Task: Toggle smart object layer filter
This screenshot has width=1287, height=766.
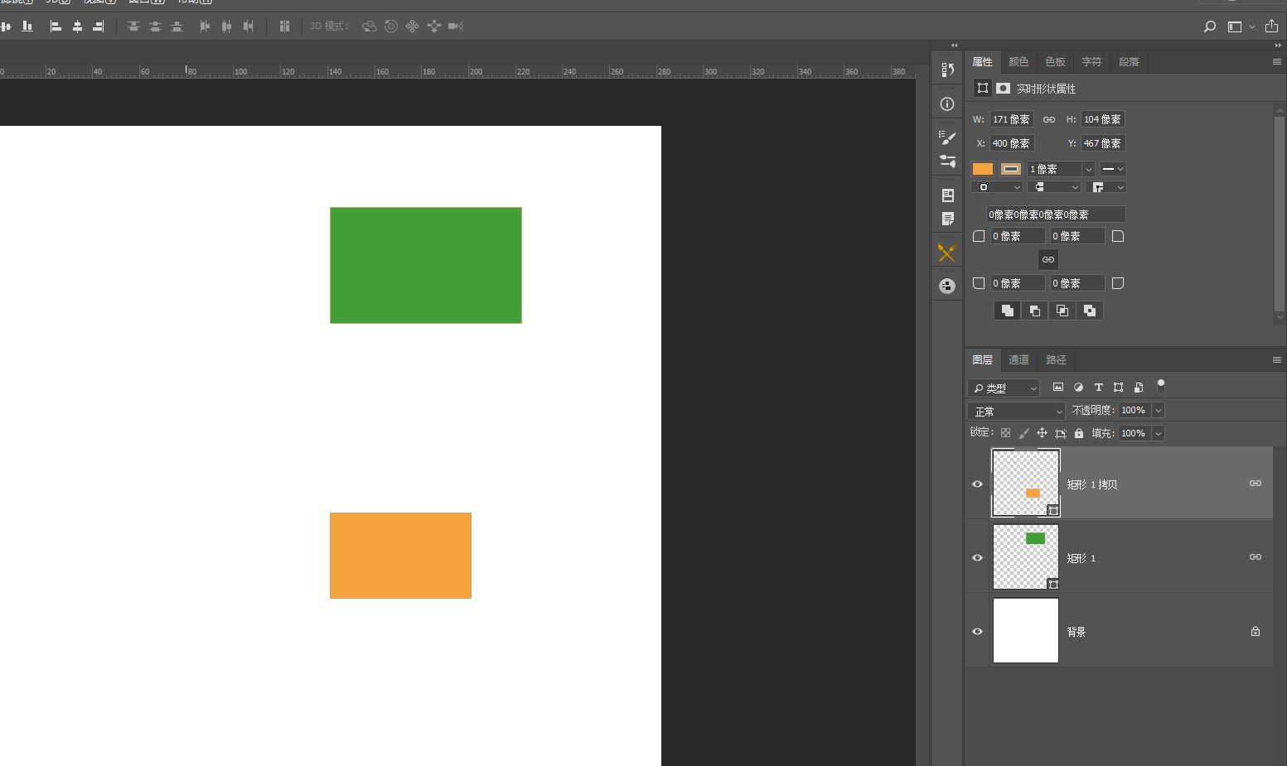Action: pos(1139,387)
